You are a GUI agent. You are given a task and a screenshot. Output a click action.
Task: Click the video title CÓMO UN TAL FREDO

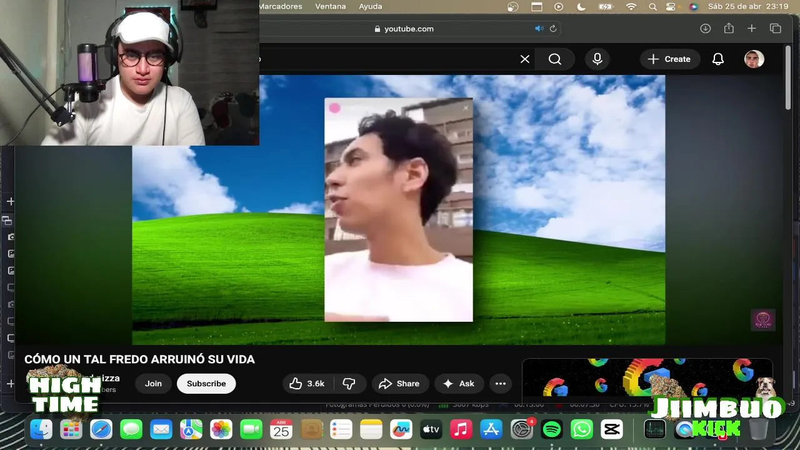[x=139, y=359]
